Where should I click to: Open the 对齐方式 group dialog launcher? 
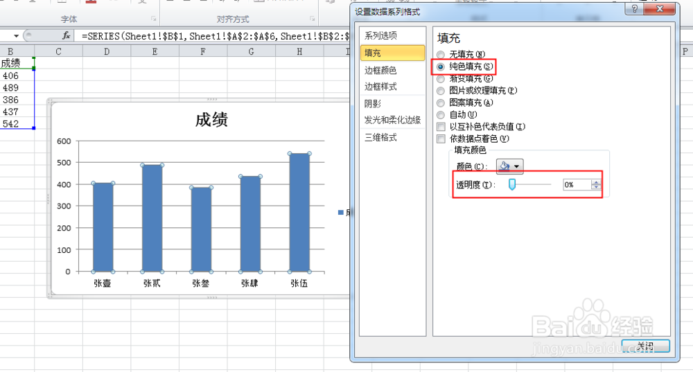(x=313, y=19)
